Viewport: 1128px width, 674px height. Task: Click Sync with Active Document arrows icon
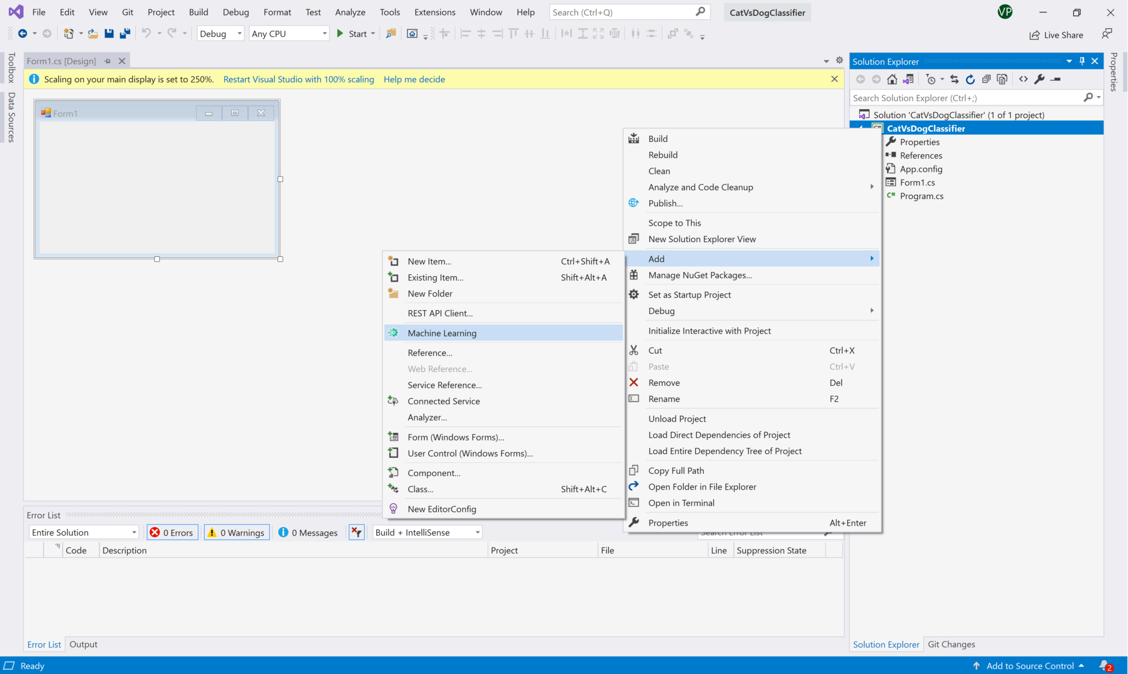click(x=955, y=79)
